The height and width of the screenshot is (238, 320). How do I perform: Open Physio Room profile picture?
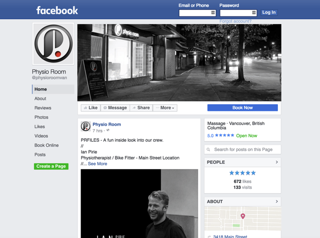tap(53, 44)
